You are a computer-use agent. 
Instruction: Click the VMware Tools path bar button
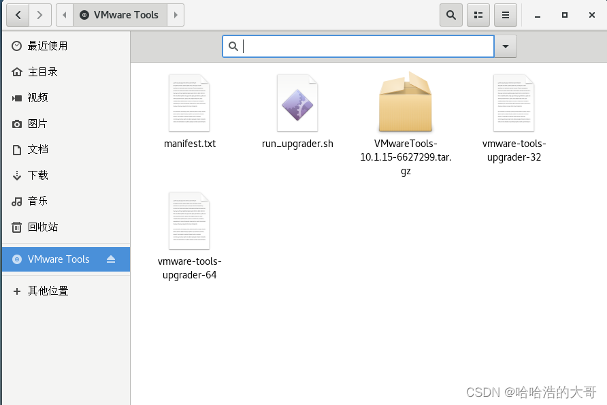tap(120, 15)
